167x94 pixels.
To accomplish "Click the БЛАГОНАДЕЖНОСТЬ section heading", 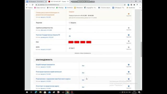I will pos(44,60).
